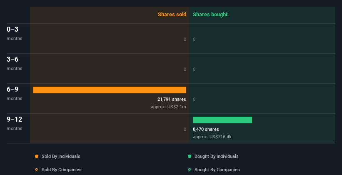Toggle the Sold By Companies legend label
The image size is (342, 175).
coord(62,170)
